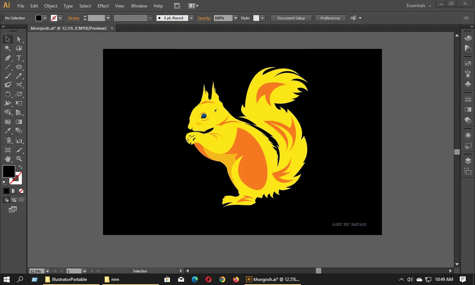Open the Effect menu

click(x=103, y=6)
